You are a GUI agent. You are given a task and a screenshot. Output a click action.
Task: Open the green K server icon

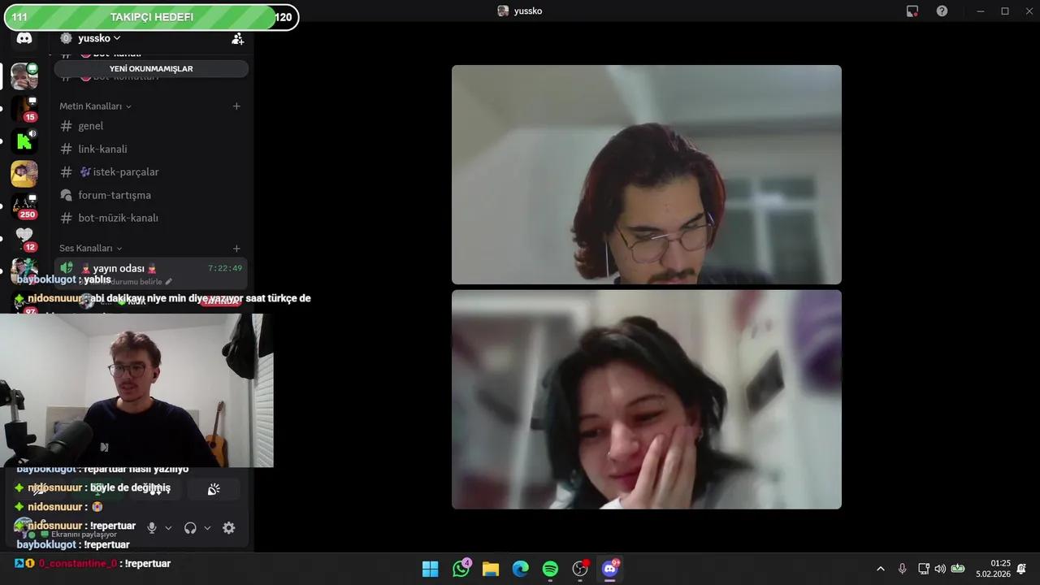24,141
